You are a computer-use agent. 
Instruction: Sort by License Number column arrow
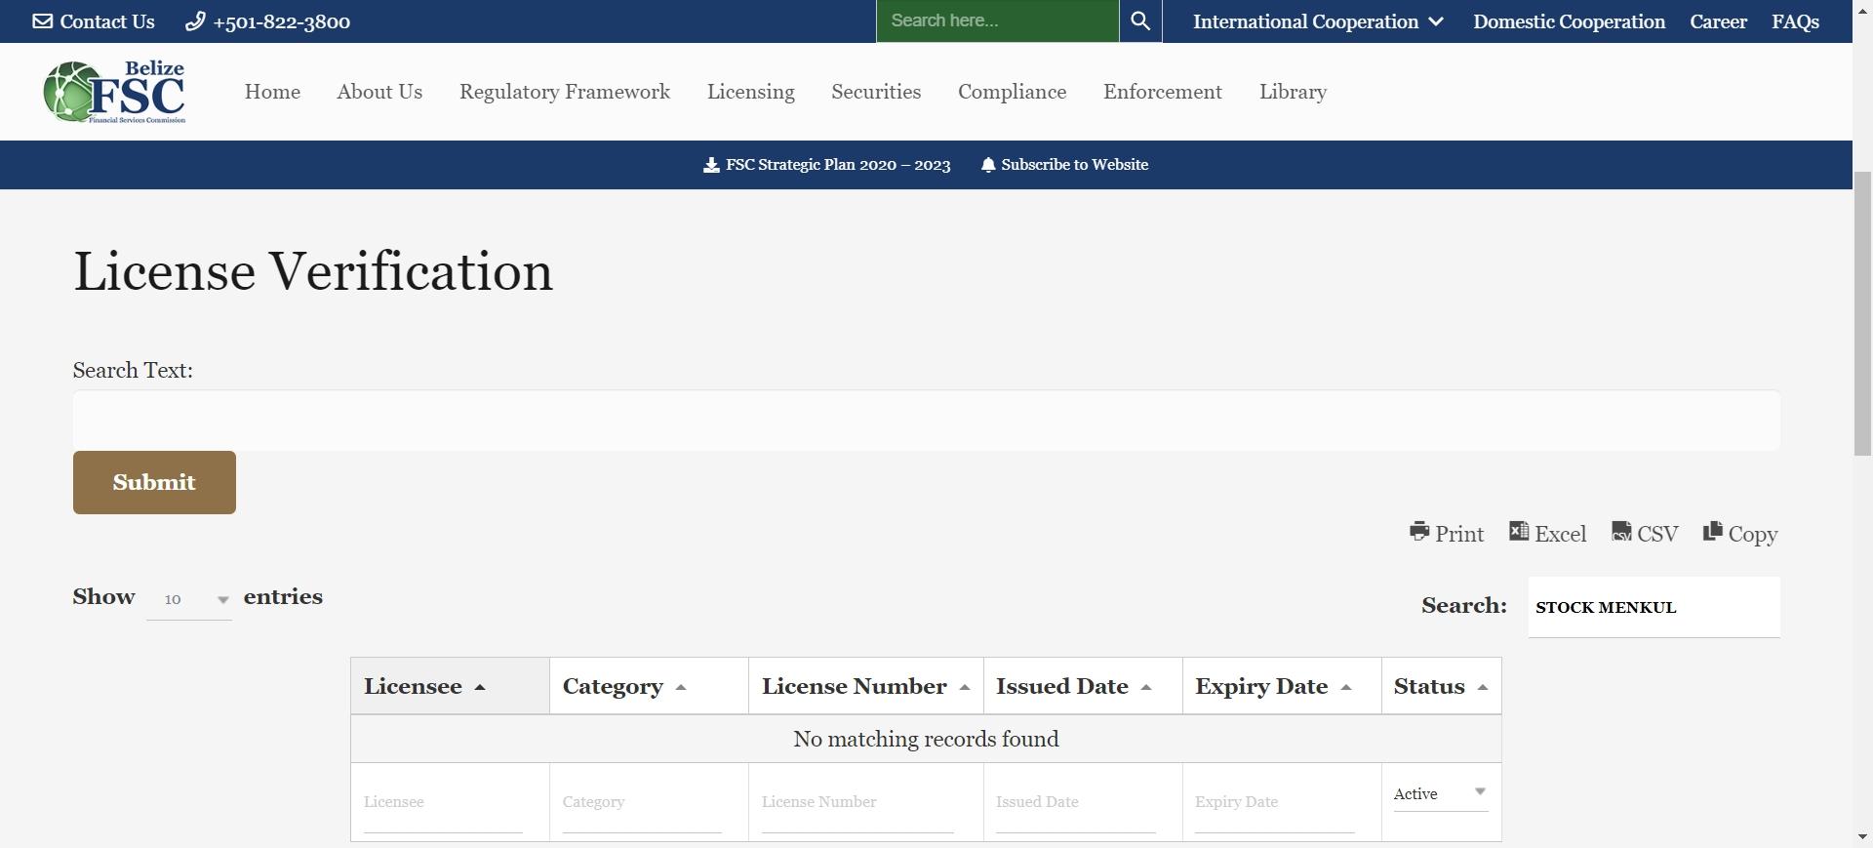pos(965,687)
